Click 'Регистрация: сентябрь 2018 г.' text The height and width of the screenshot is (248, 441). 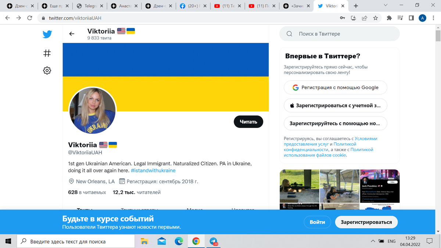coord(162,181)
